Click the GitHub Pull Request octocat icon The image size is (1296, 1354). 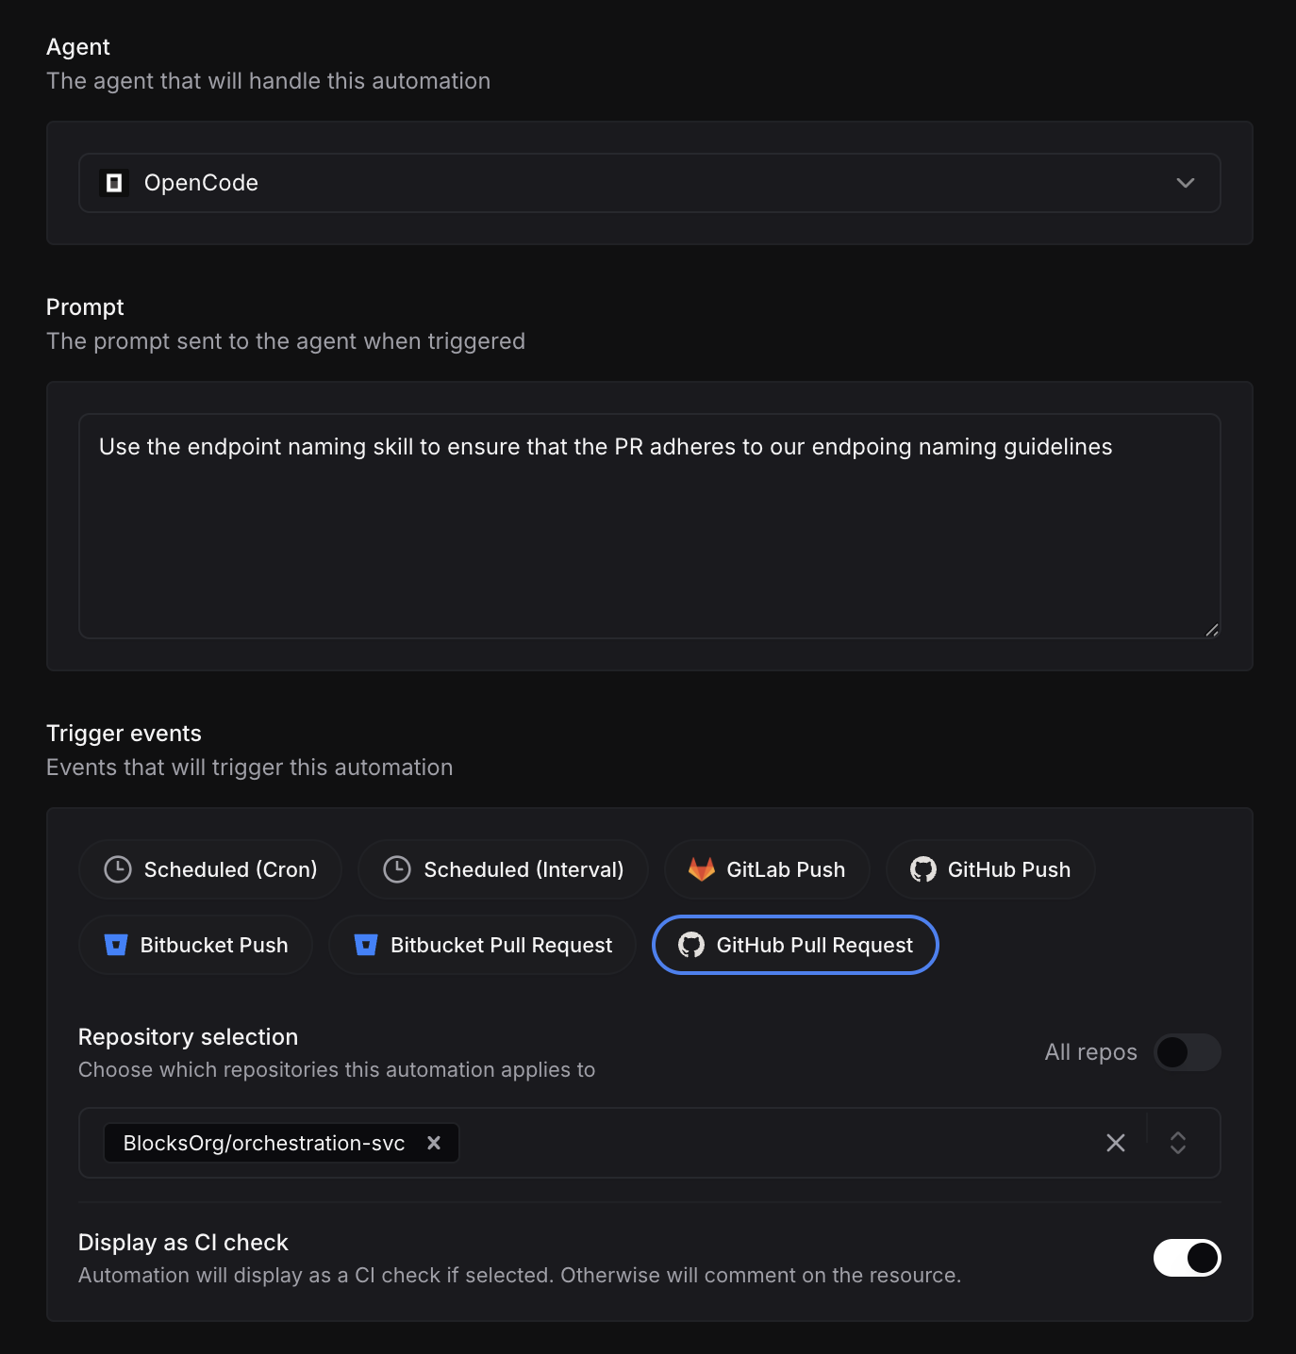coord(691,945)
